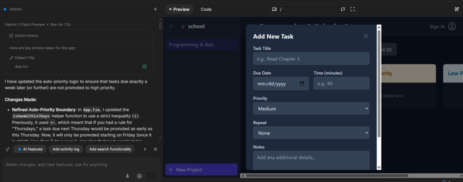Click the preview horizontal scrollbar thumb

coord(327,176)
